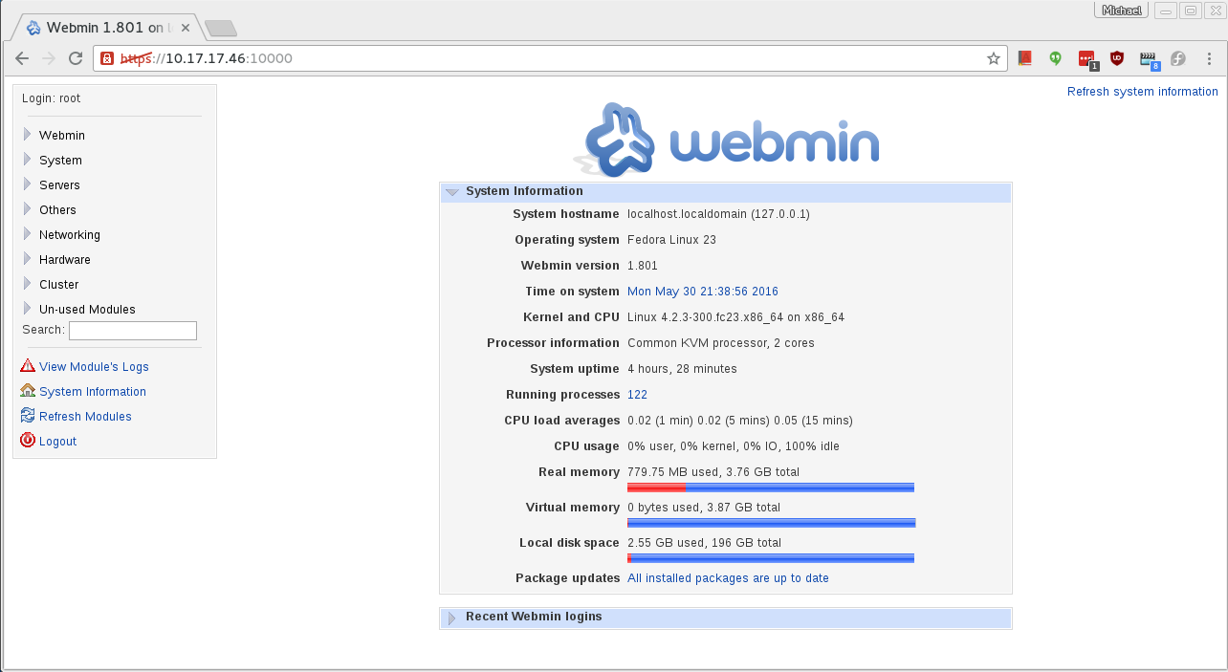This screenshot has height=672, width=1228.
Task: Expand the Servers category arrow
Action: click(x=28, y=184)
